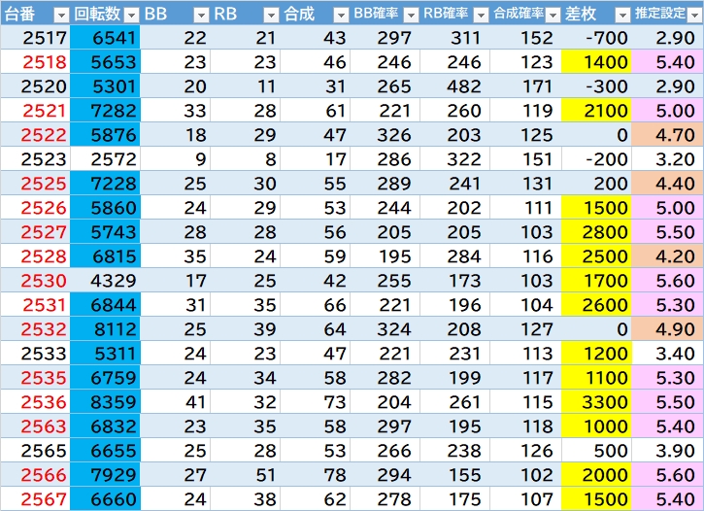Open the 台番 column filter dropdown

(x=60, y=15)
